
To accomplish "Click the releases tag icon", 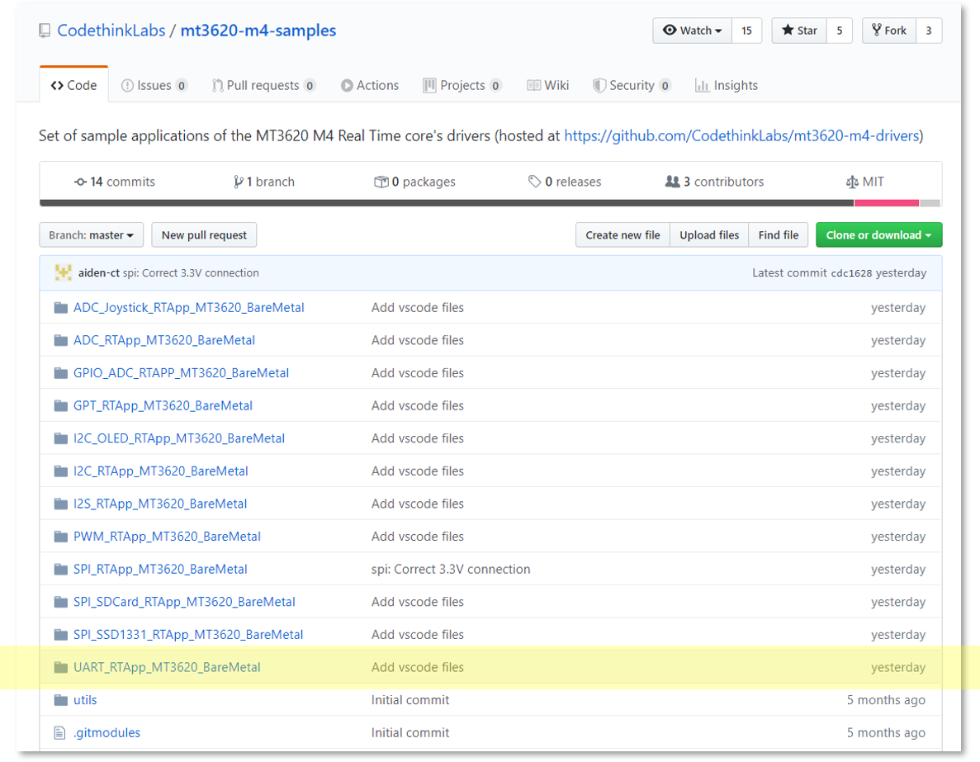I will 534,182.
